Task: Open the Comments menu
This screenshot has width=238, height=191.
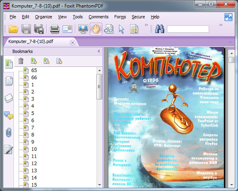Action: (x=98, y=17)
